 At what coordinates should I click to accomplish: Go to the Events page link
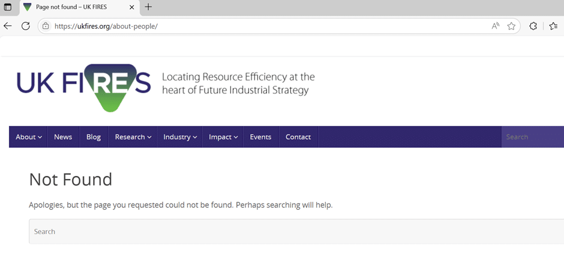[260, 137]
